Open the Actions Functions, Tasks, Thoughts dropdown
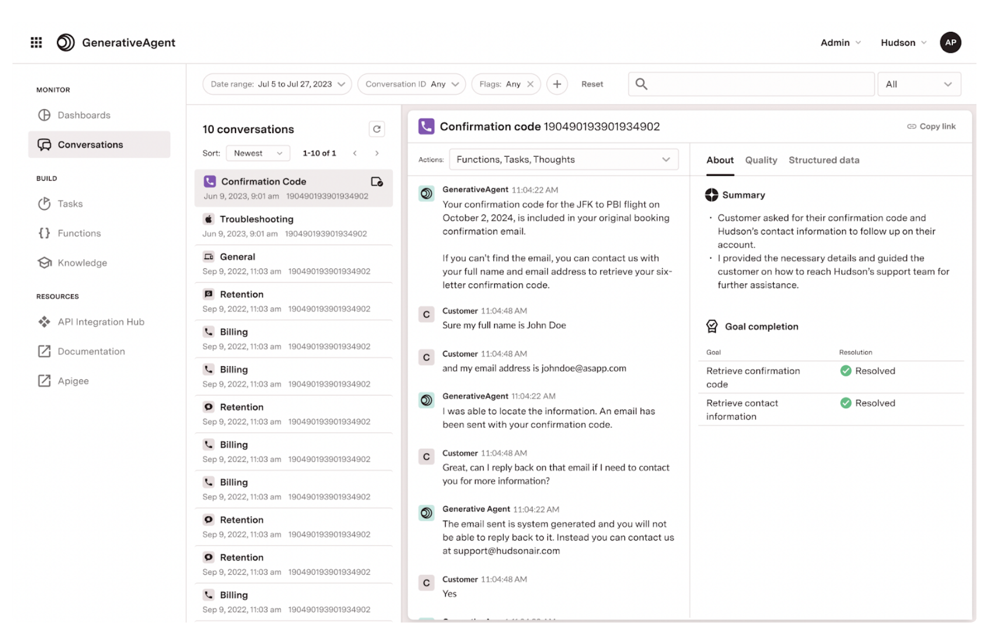 tap(563, 160)
